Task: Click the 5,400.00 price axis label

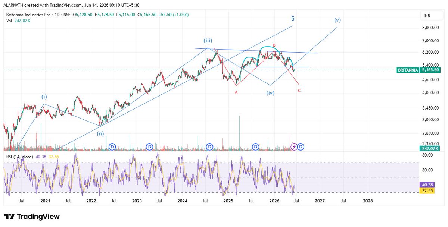Action: pyautogui.click(x=430, y=65)
